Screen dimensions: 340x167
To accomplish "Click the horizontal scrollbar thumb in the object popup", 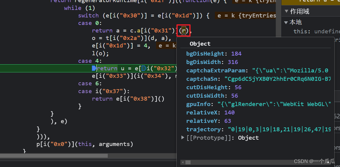I will click(x=188, y=162).
